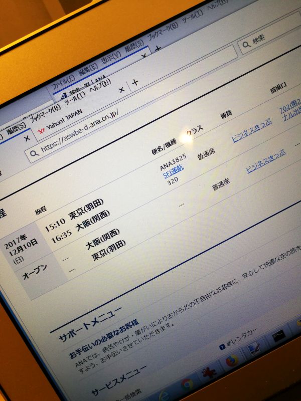This screenshot has width=301, height=401.
Task: Open 履歴(S) menu in rear window
Action: [134, 46]
